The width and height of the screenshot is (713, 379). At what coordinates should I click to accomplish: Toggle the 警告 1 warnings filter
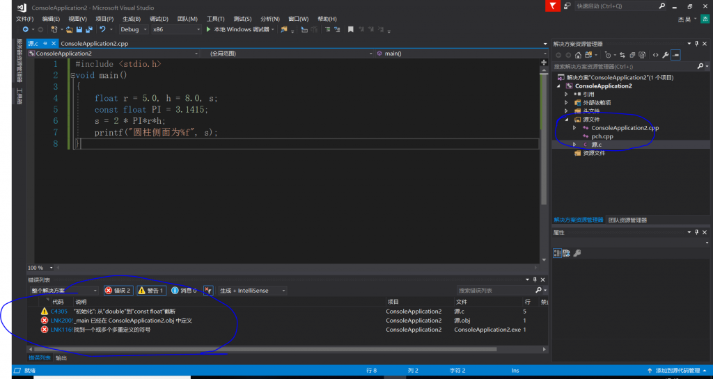[x=151, y=291]
